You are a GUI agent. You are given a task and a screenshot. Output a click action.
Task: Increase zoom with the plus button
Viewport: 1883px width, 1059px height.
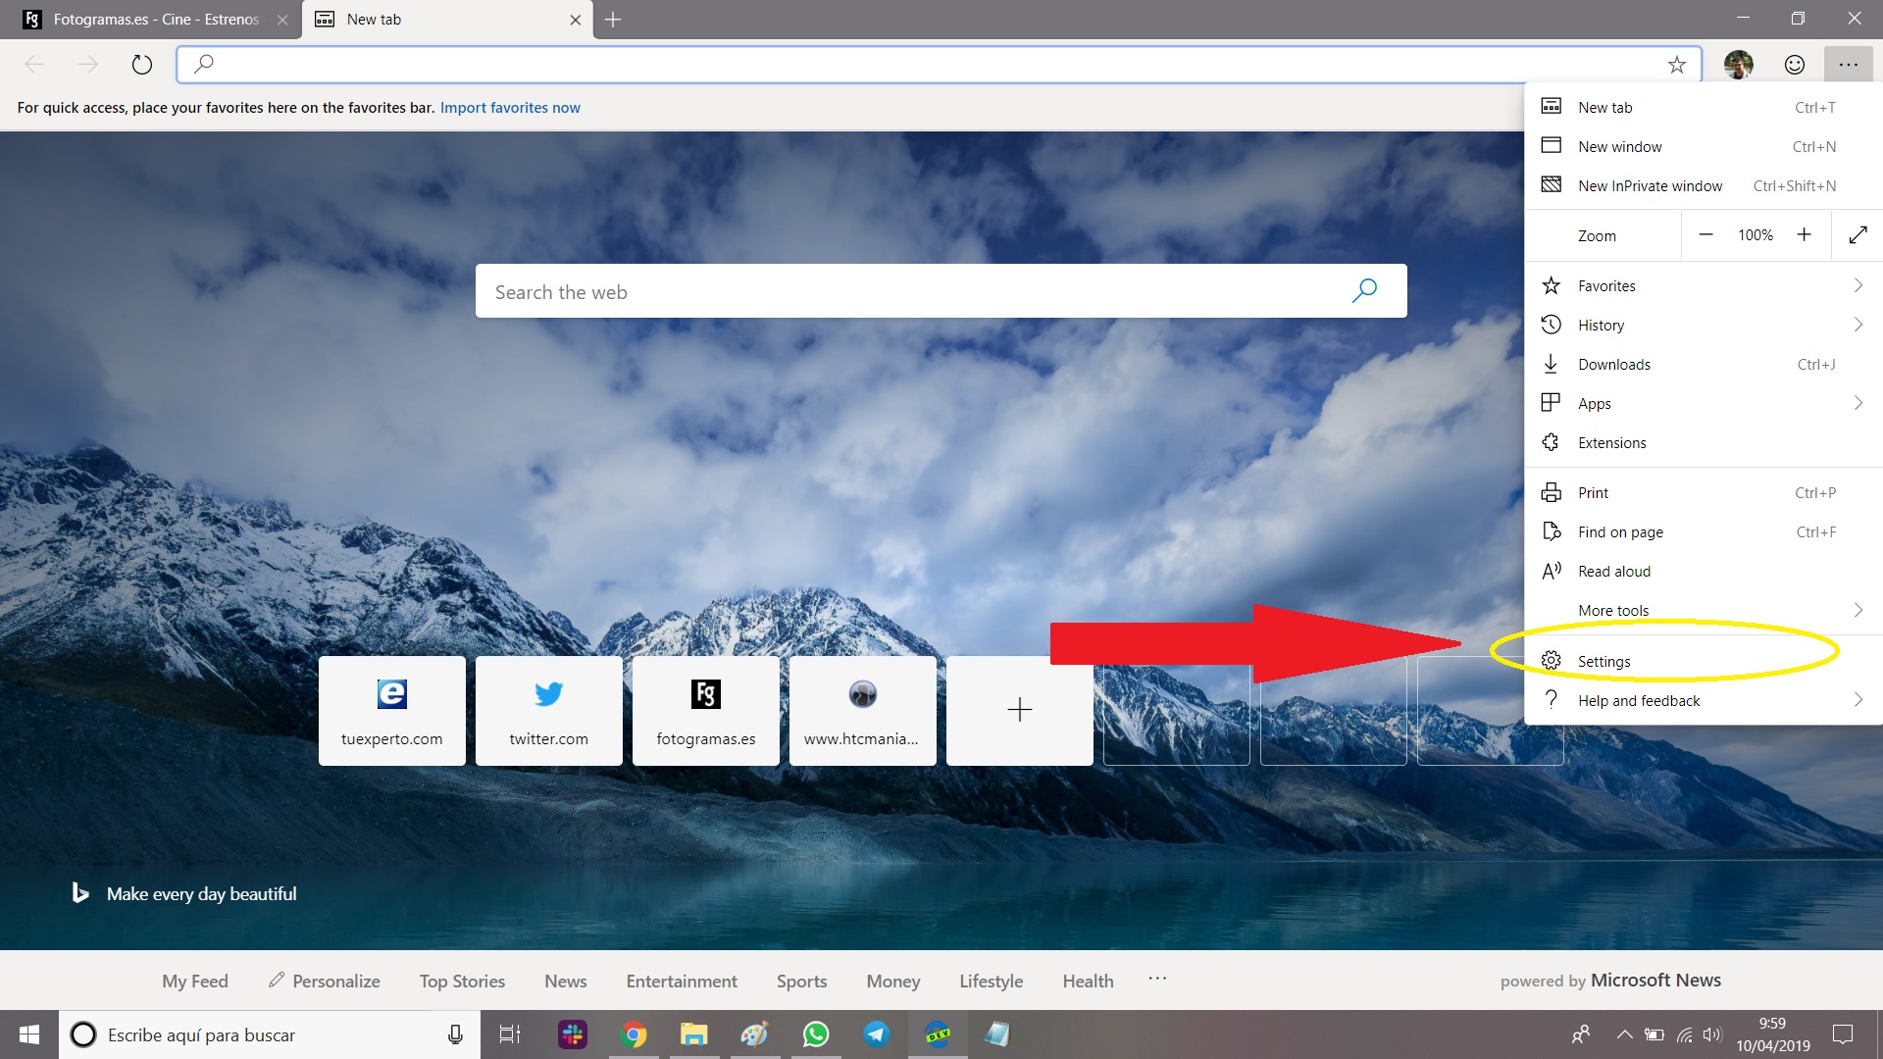pos(1804,235)
